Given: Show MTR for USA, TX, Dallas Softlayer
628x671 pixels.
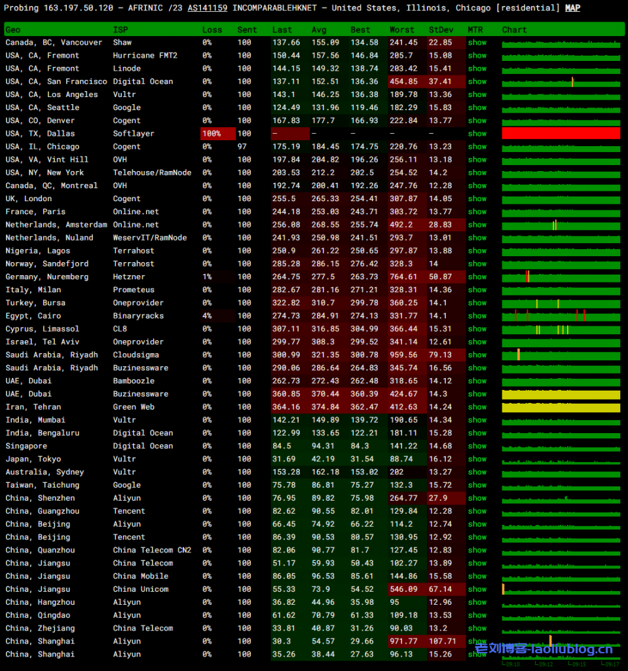Looking at the screenshot, I should click(x=477, y=134).
